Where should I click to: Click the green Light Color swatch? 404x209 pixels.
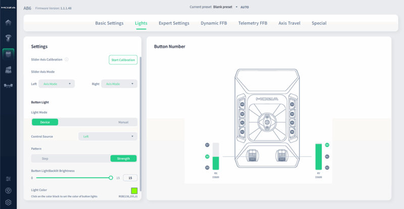134,190
